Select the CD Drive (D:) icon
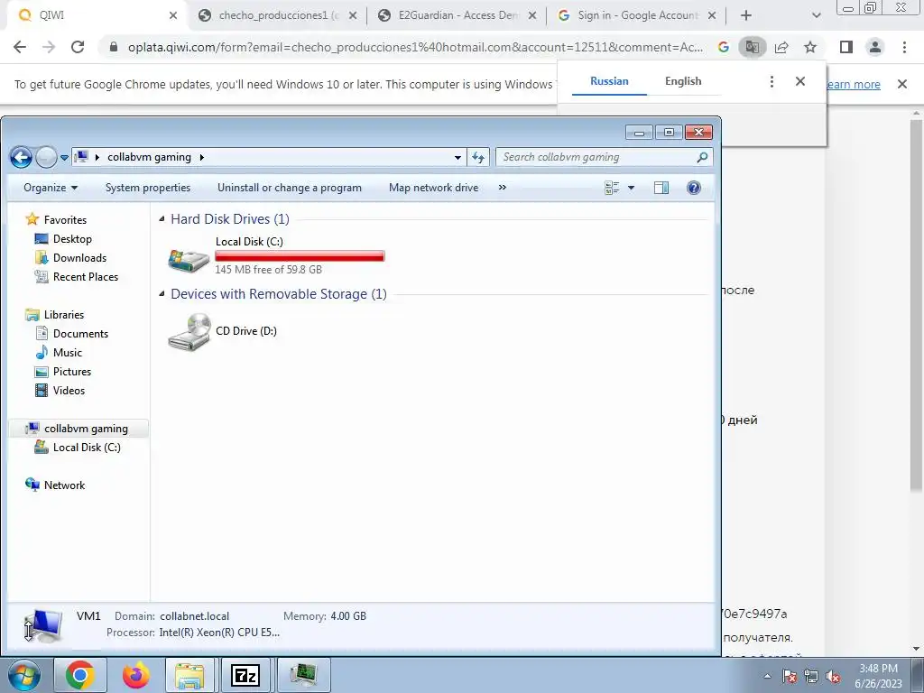Image resolution: width=924 pixels, height=693 pixels. (x=189, y=332)
